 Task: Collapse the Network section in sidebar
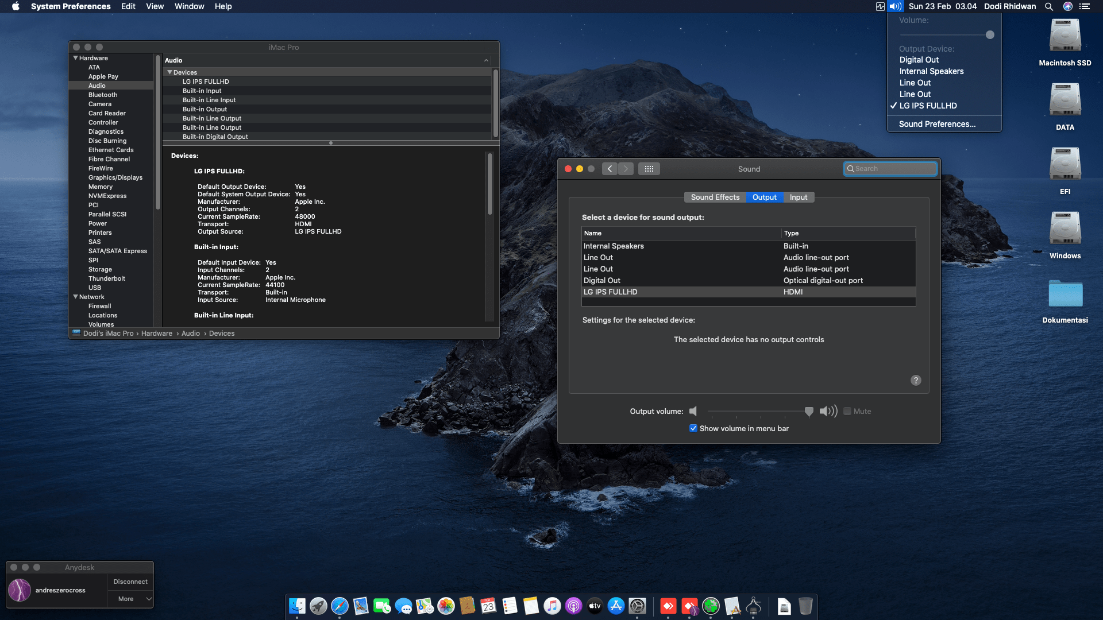coord(75,297)
